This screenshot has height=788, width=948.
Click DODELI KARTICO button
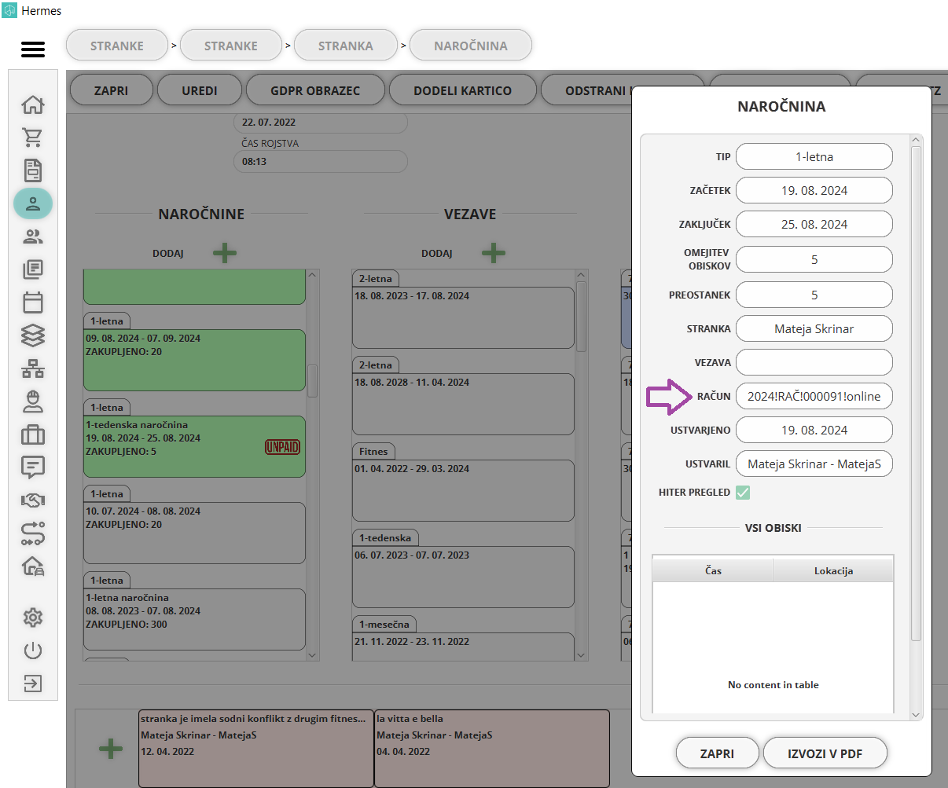(x=462, y=90)
